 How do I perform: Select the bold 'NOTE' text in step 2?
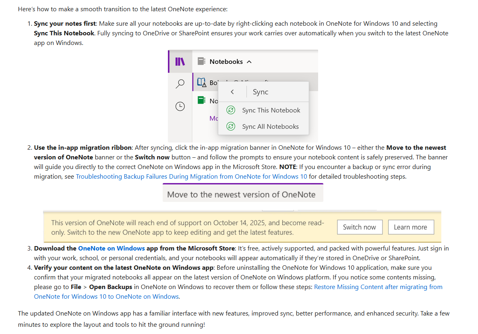pos(288,167)
